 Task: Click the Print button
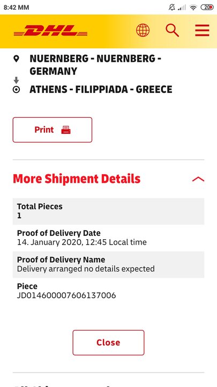[53, 130]
